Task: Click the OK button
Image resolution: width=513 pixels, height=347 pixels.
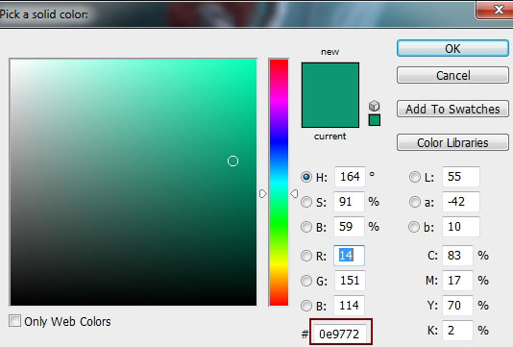Action: [x=452, y=48]
